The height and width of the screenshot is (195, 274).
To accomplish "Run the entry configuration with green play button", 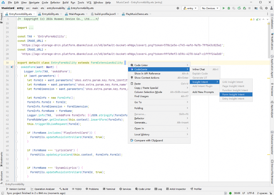I will tap(224, 8).
